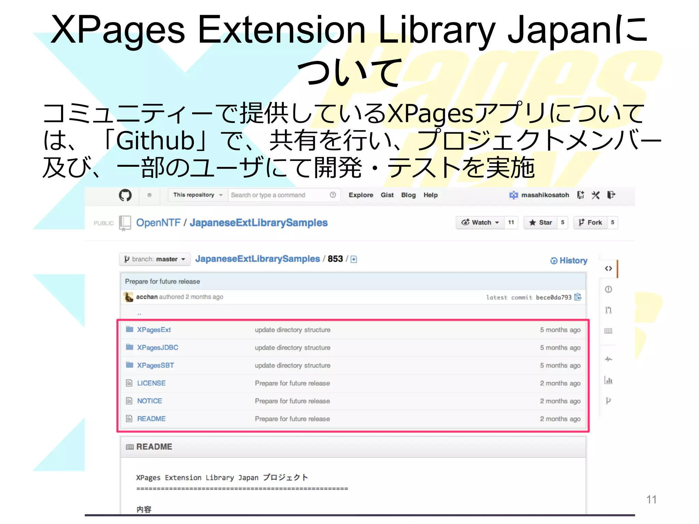
Task: Fork the repository
Action: 590,223
